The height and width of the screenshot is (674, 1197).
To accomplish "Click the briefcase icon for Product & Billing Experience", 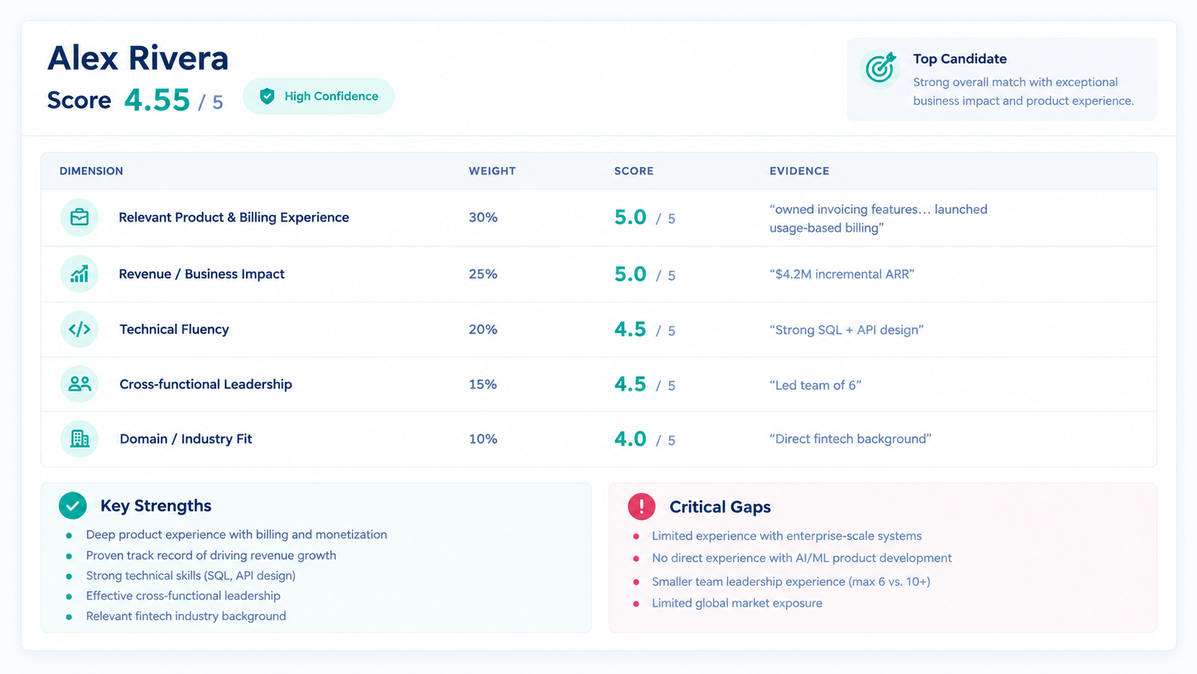I will click(79, 217).
